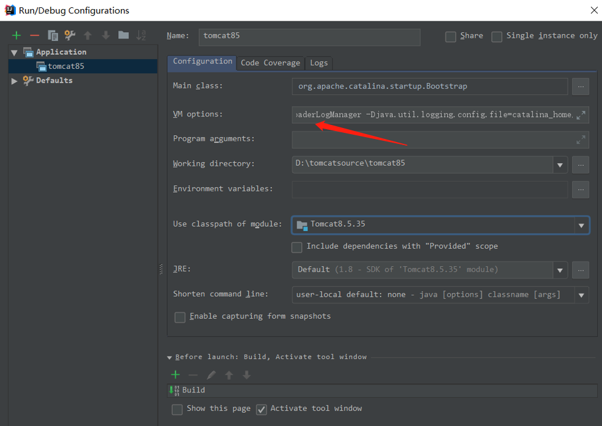The height and width of the screenshot is (426, 602).
Task: Sort configurations alphabetically
Action: coord(141,35)
